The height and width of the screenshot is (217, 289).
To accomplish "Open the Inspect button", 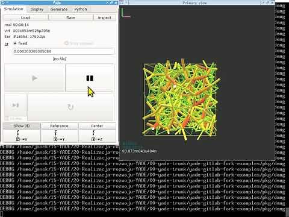I will pyautogui.click(x=105, y=17).
